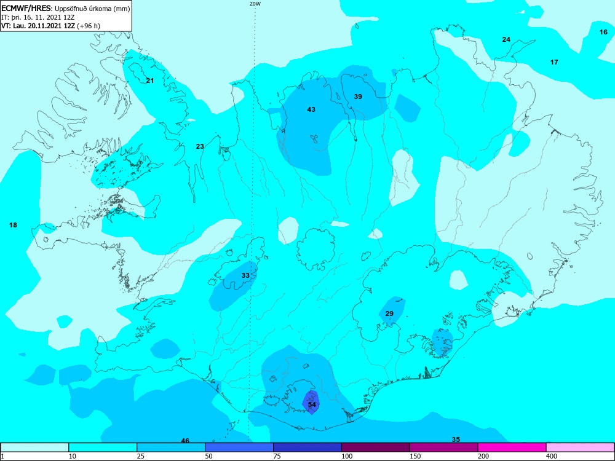Click the 1–10 mm legend color swatch

pos(34,447)
